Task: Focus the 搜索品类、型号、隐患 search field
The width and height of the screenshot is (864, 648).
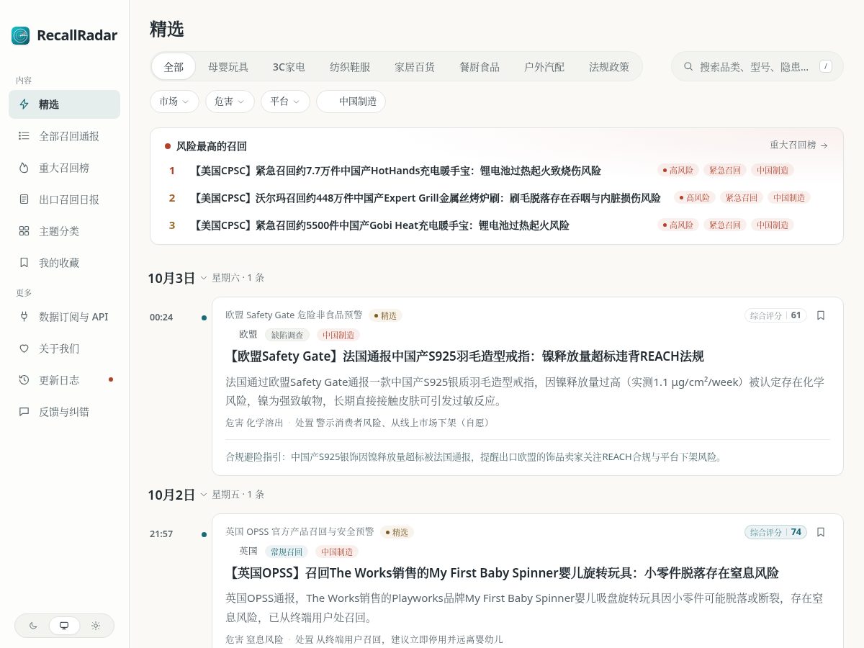Action: pos(757,66)
